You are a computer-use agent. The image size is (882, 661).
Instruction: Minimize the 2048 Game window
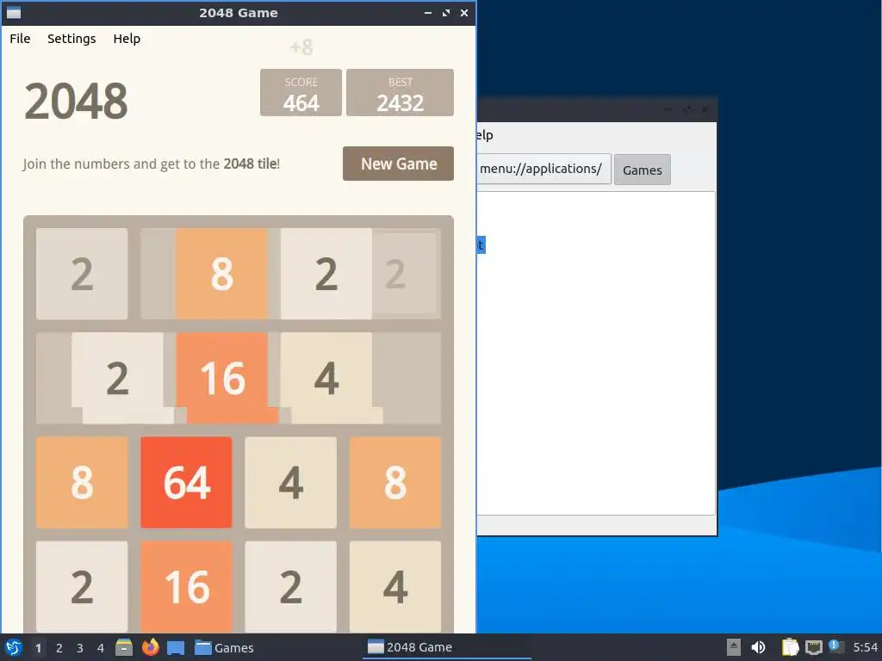pos(428,12)
